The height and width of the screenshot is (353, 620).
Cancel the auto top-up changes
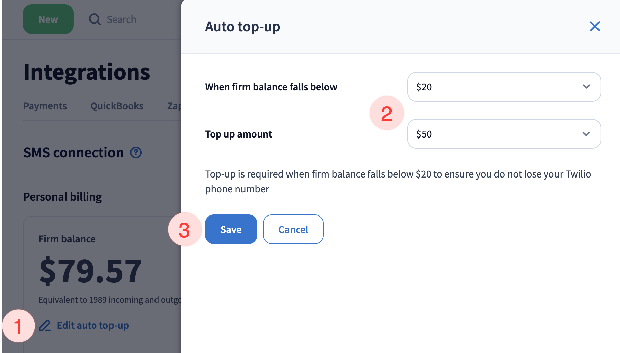293,229
